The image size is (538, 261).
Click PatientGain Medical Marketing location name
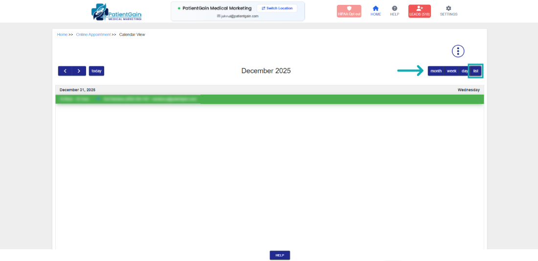(x=217, y=8)
